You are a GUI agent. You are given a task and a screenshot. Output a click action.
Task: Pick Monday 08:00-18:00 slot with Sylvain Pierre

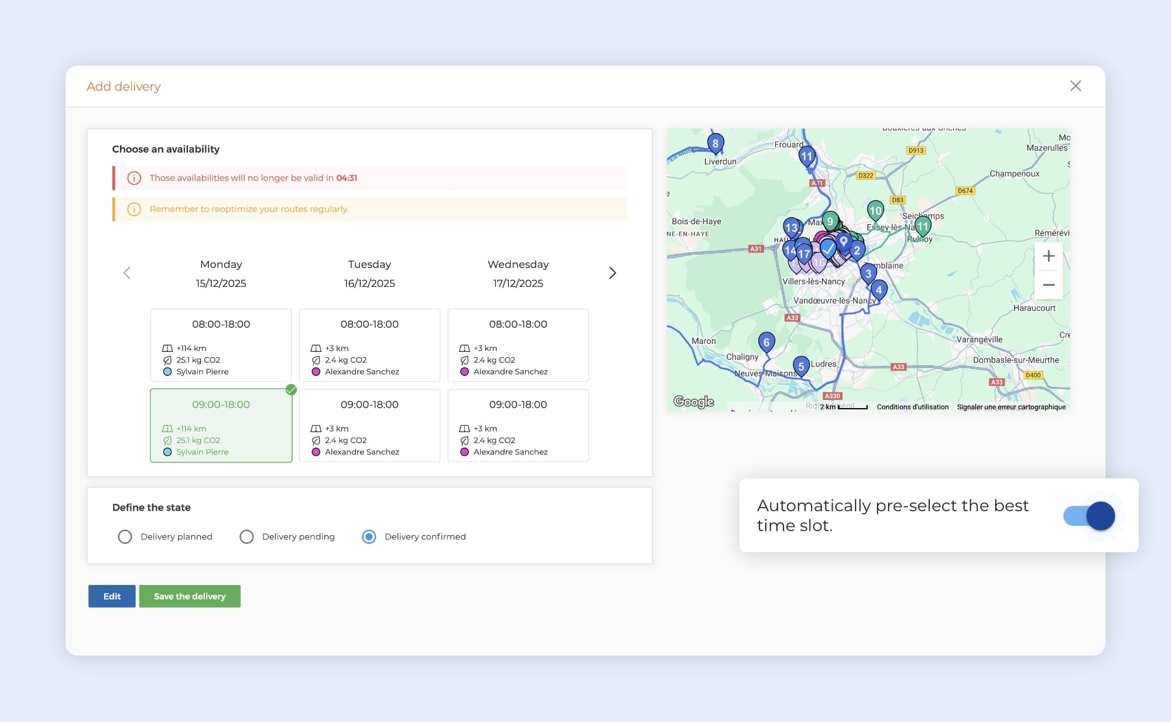pyautogui.click(x=221, y=345)
